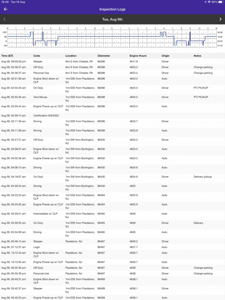Go to the next day's log
Viewport: 225px width, 300px height.
point(220,19)
